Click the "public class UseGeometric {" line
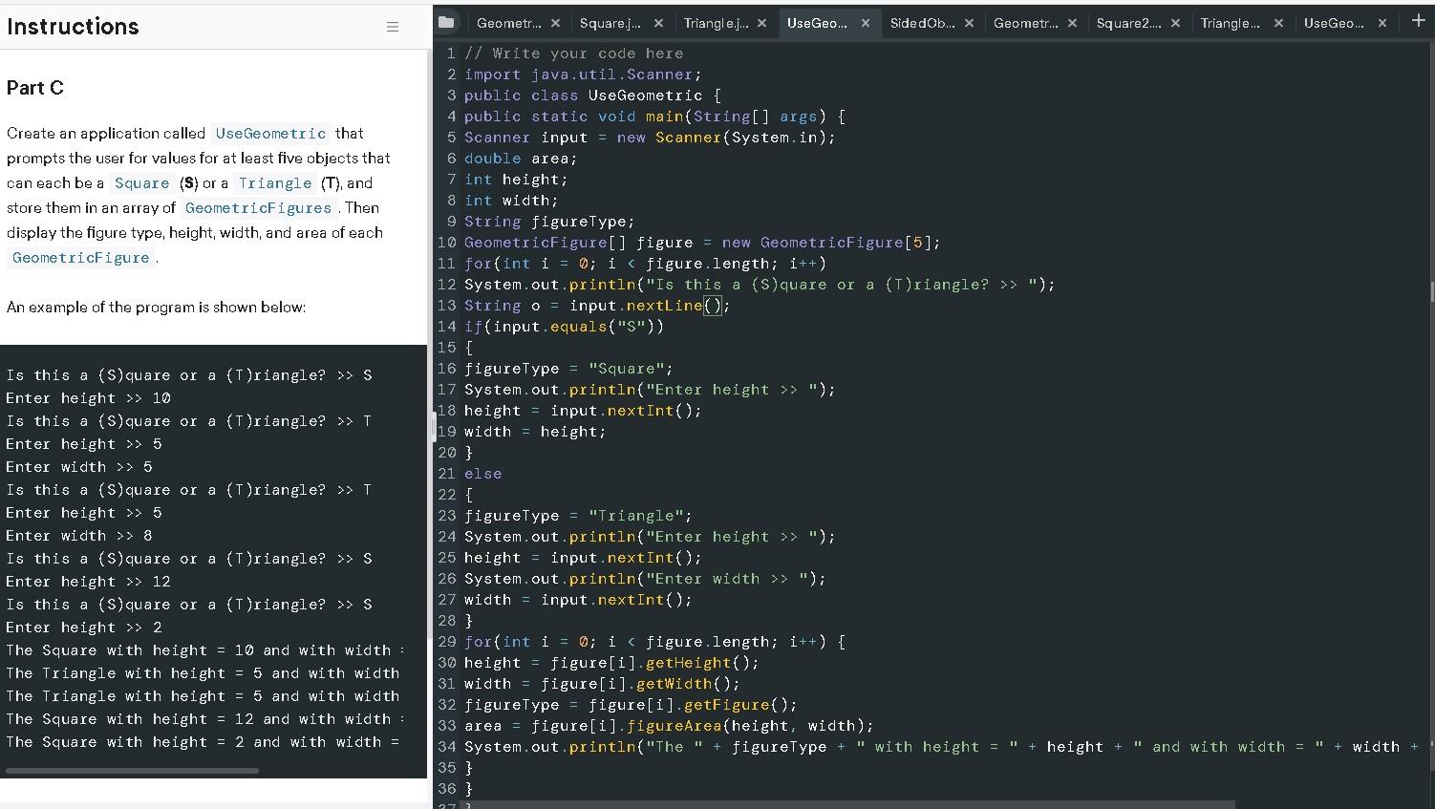The image size is (1435, 809). tap(592, 96)
